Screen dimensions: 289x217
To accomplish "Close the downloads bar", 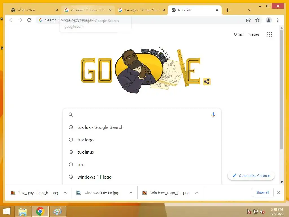I will pos(279,192).
